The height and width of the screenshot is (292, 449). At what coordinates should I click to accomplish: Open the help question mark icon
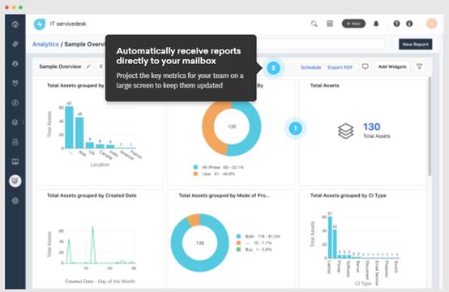(396, 24)
